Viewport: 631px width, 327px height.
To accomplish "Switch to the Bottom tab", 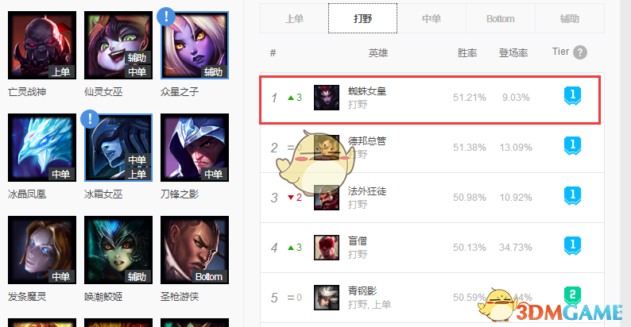I will (500, 18).
